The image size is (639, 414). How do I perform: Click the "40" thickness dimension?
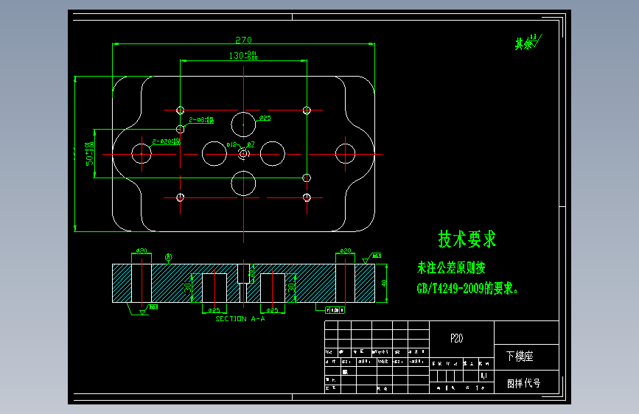coord(384,283)
